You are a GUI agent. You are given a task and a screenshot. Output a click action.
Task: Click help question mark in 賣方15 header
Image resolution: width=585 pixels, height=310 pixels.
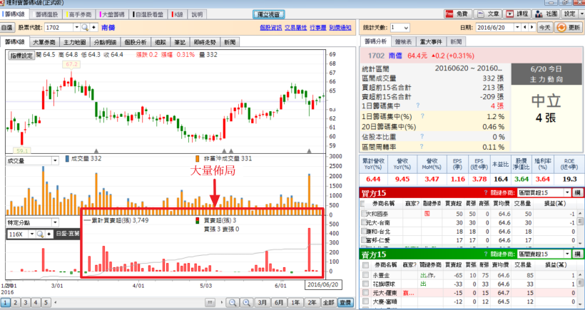486,254
